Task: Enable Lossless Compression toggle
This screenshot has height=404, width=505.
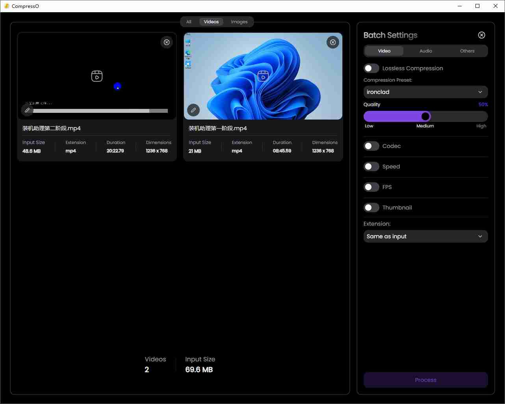Action: pos(371,68)
